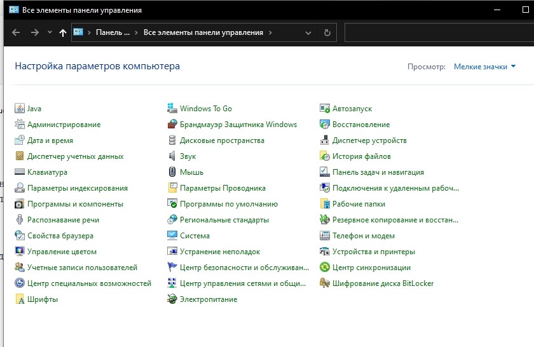Open the Мелкие значки view dropdown

(x=484, y=66)
